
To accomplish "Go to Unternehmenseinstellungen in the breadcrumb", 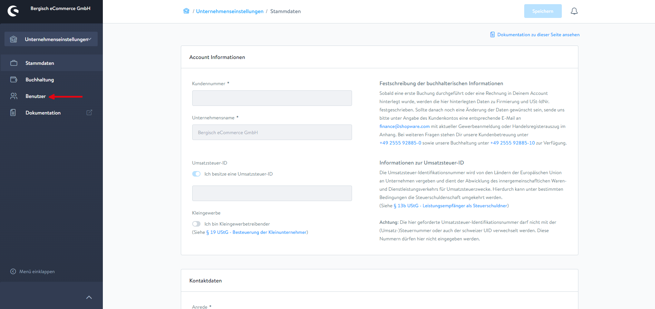I will 229,11.
